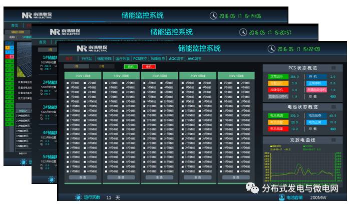The image size is (350, 204).
Task: Click the clock icon in the rearmost window
Action: pyautogui.click(x=213, y=16)
